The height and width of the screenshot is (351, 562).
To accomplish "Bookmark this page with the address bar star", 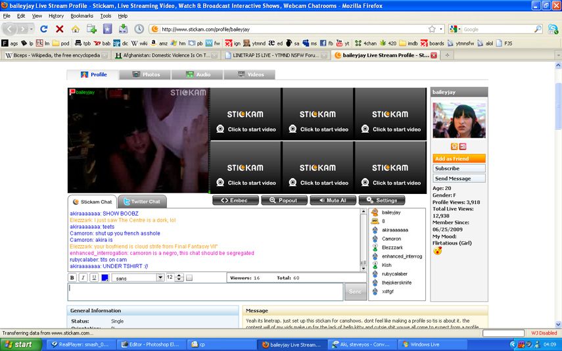I will tap(432, 29).
